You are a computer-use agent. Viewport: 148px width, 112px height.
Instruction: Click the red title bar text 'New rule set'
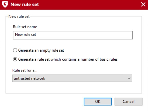pos(25,4)
